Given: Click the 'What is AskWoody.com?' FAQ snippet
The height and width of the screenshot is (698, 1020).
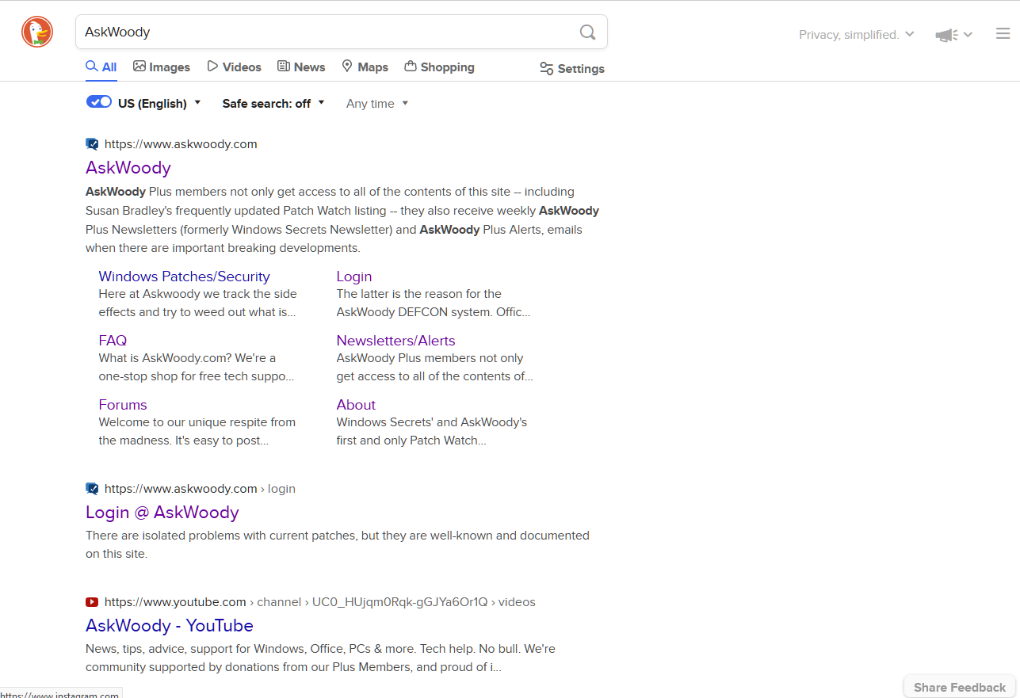Looking at the screenshot, I should click(197, 367).
